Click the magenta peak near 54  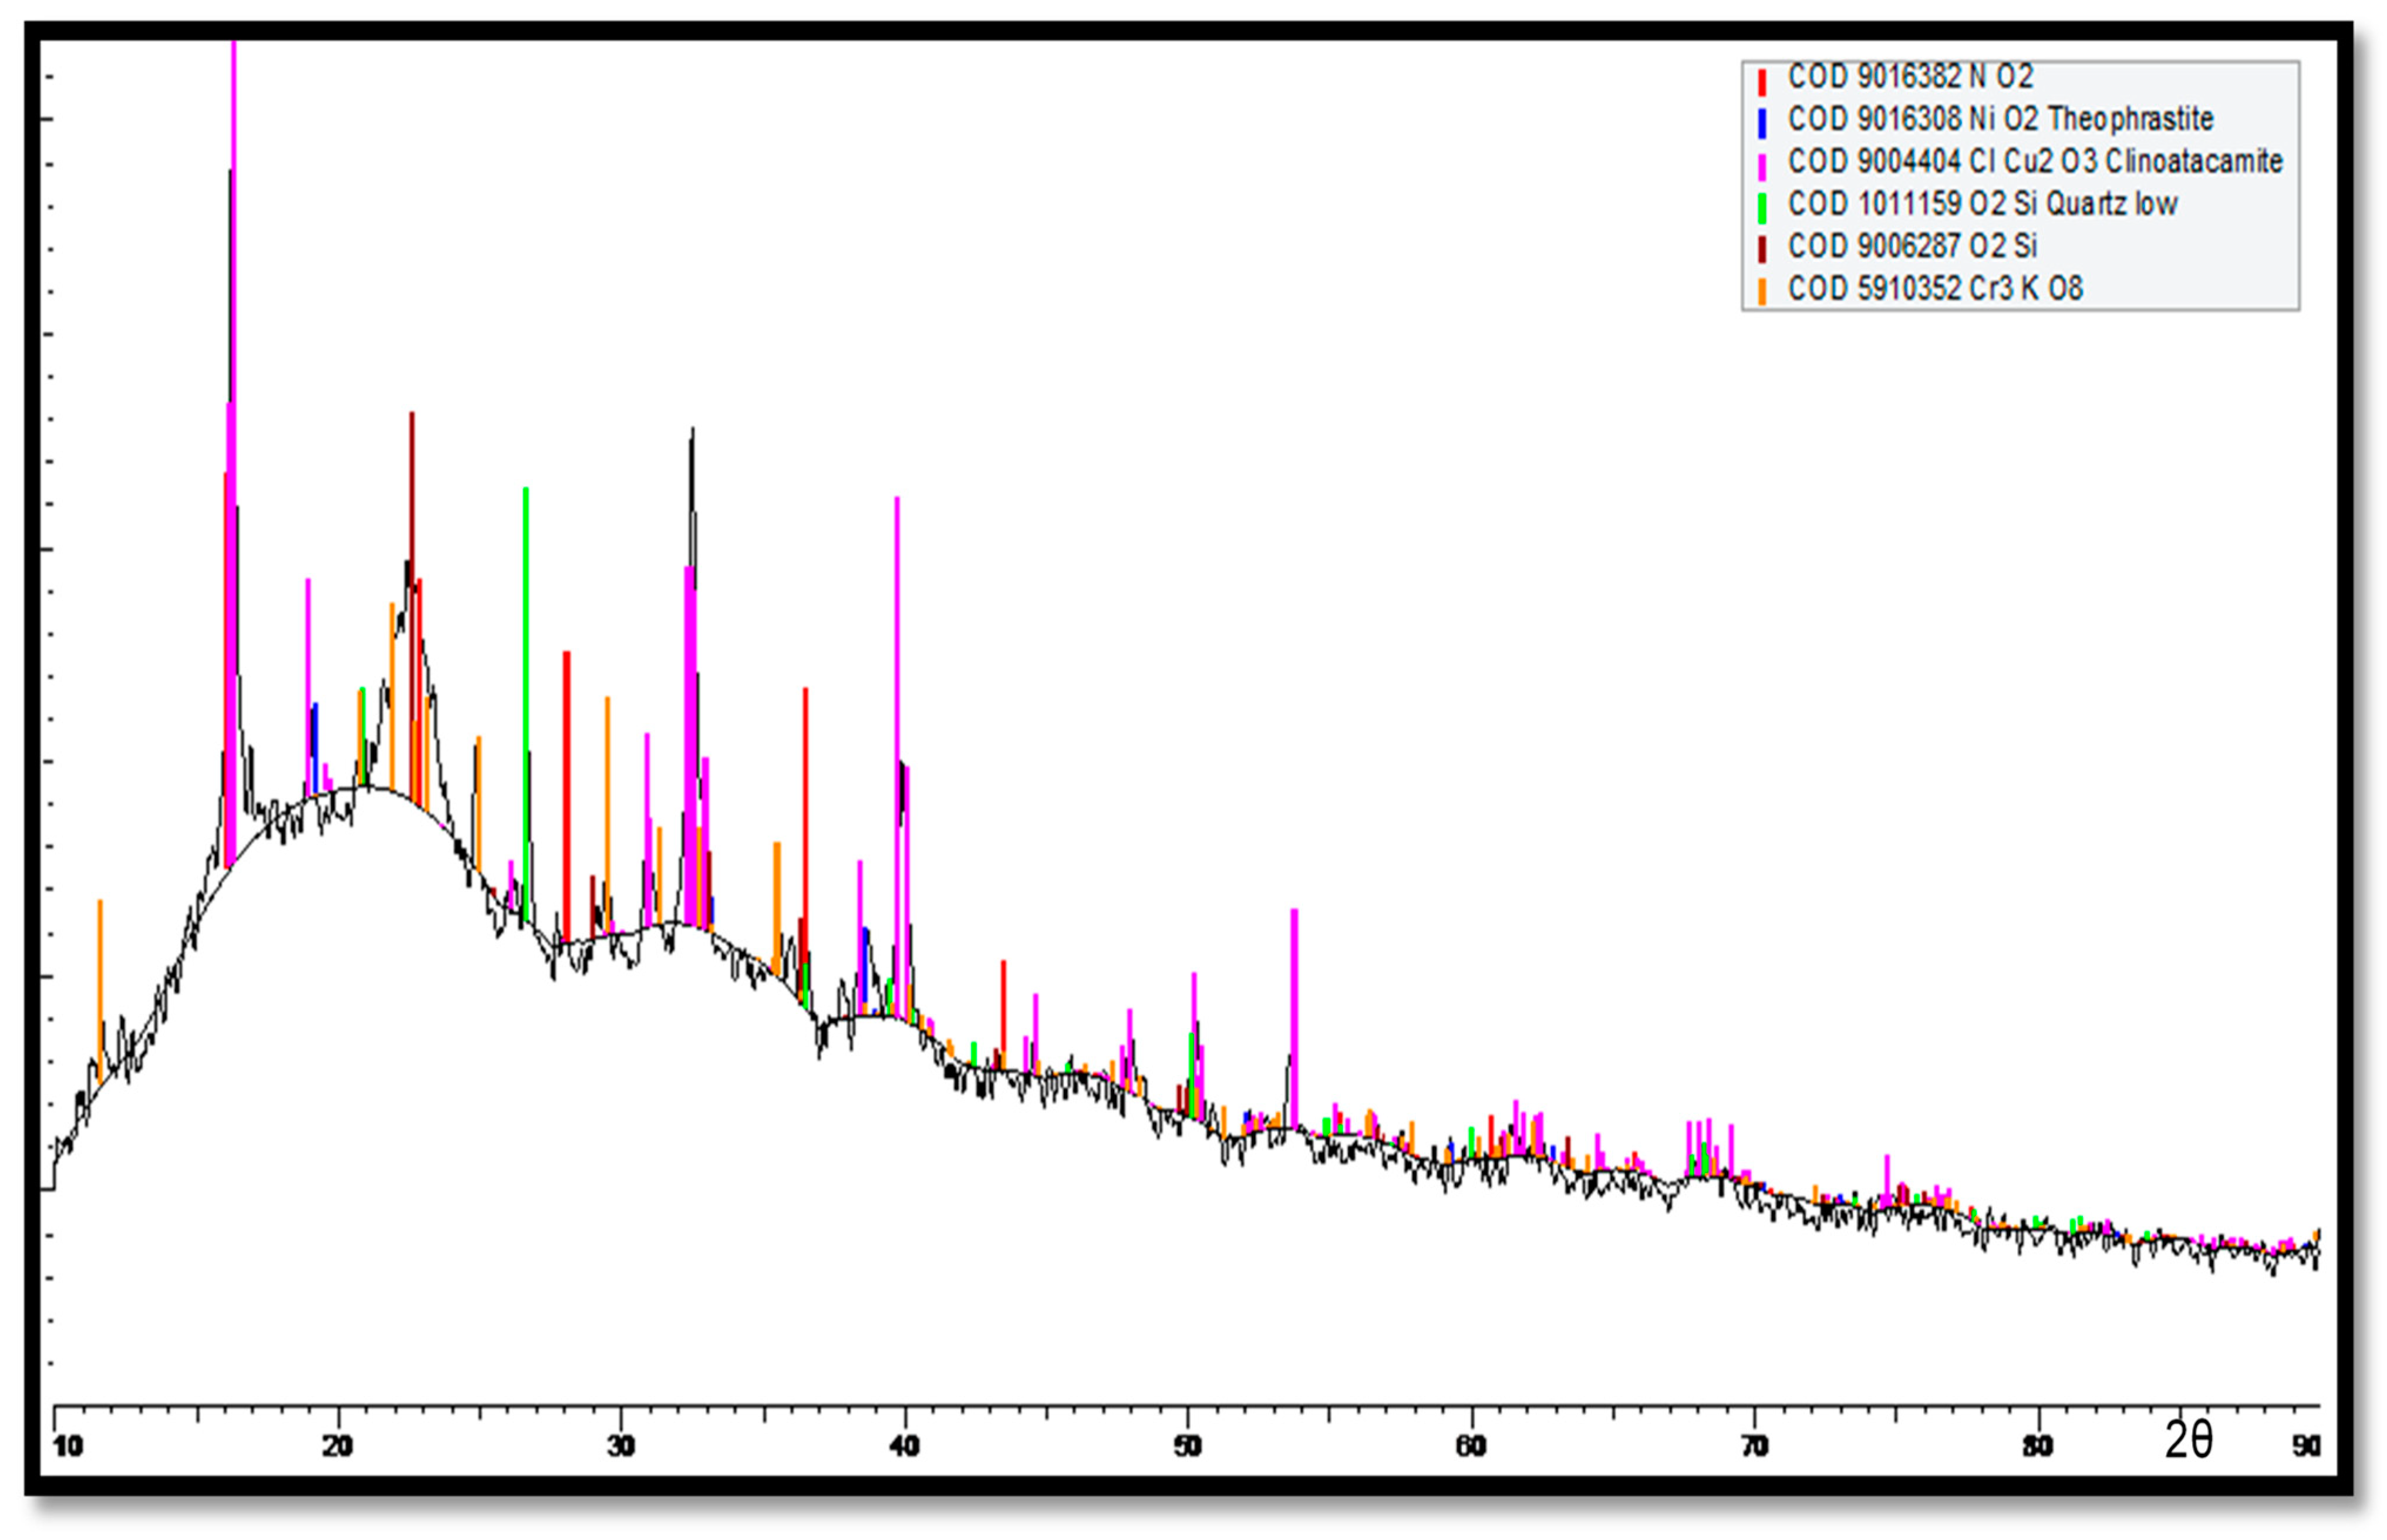point(1294,1000)
